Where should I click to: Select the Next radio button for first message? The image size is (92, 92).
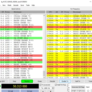(88, 91)
